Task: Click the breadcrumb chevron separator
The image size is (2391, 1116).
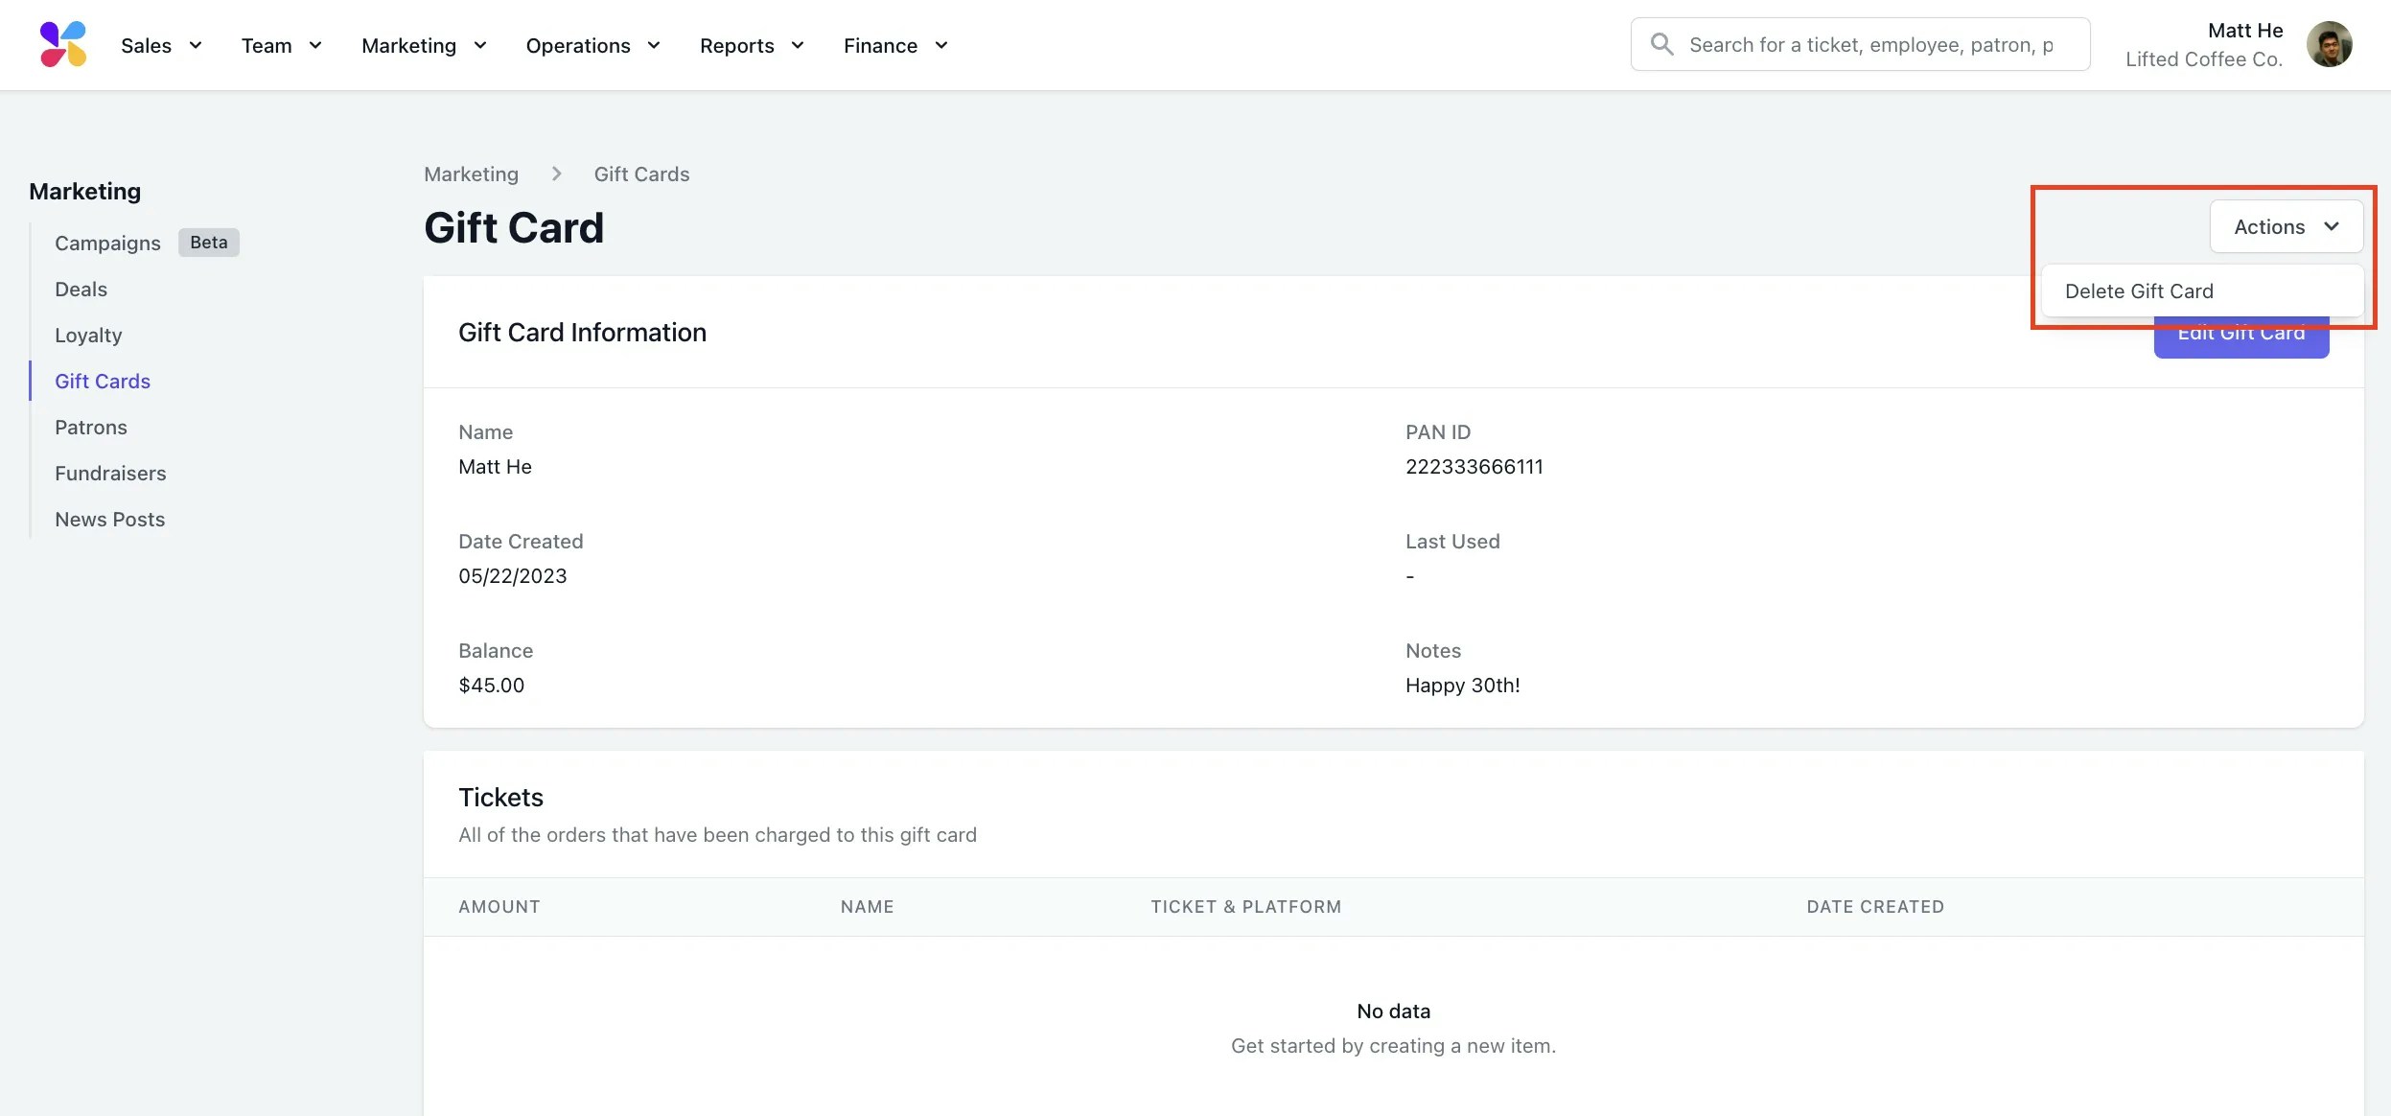Action: click(x=556, y=174)
